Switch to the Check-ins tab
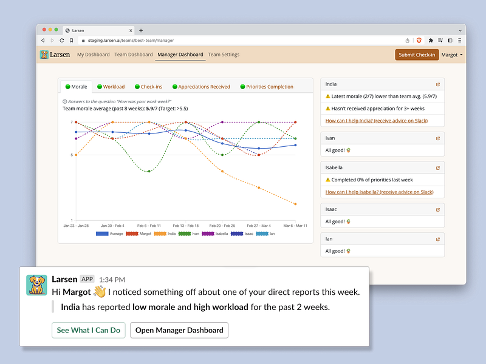Image resolution: width=486 pixels, height=364 pixels. (x=148, y=87)
